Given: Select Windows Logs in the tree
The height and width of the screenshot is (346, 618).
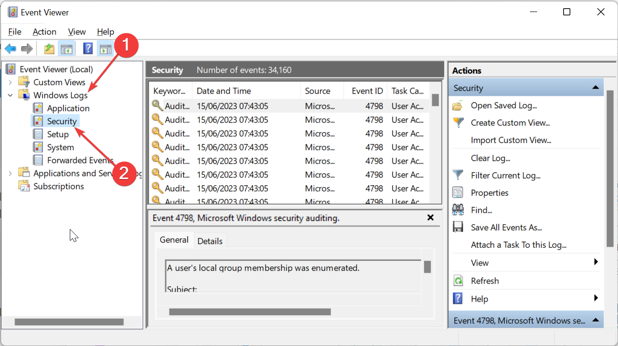Looking at the screenshot, I should pos(61,95).
